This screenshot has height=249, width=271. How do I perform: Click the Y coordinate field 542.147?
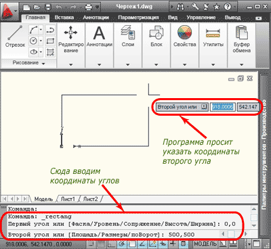(248, 107)
